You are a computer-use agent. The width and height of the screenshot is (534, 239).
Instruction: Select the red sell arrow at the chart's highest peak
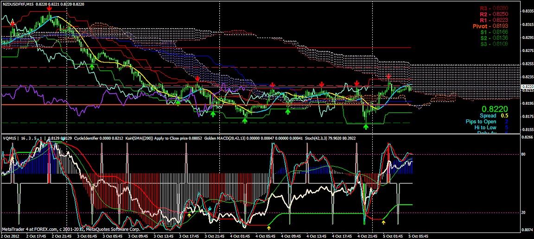tap(49, 8)
